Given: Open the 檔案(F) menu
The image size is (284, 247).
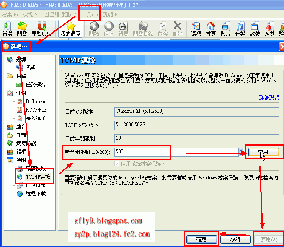Looking at the screenshot, I should pyautogui.click(x=10, y=15).
